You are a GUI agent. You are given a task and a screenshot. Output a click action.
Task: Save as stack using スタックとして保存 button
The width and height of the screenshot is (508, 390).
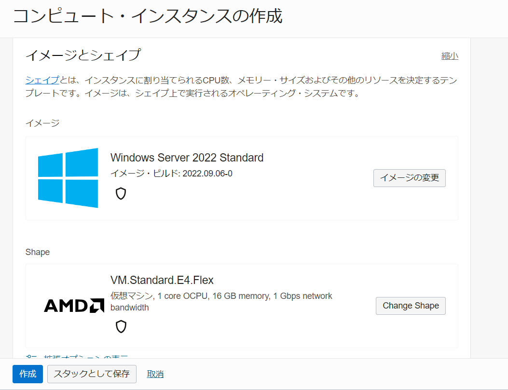tap(92, 374)
